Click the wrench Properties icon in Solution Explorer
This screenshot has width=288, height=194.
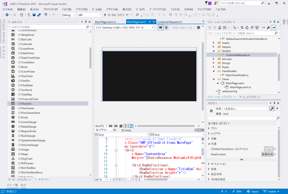click(x=269, y=28)
